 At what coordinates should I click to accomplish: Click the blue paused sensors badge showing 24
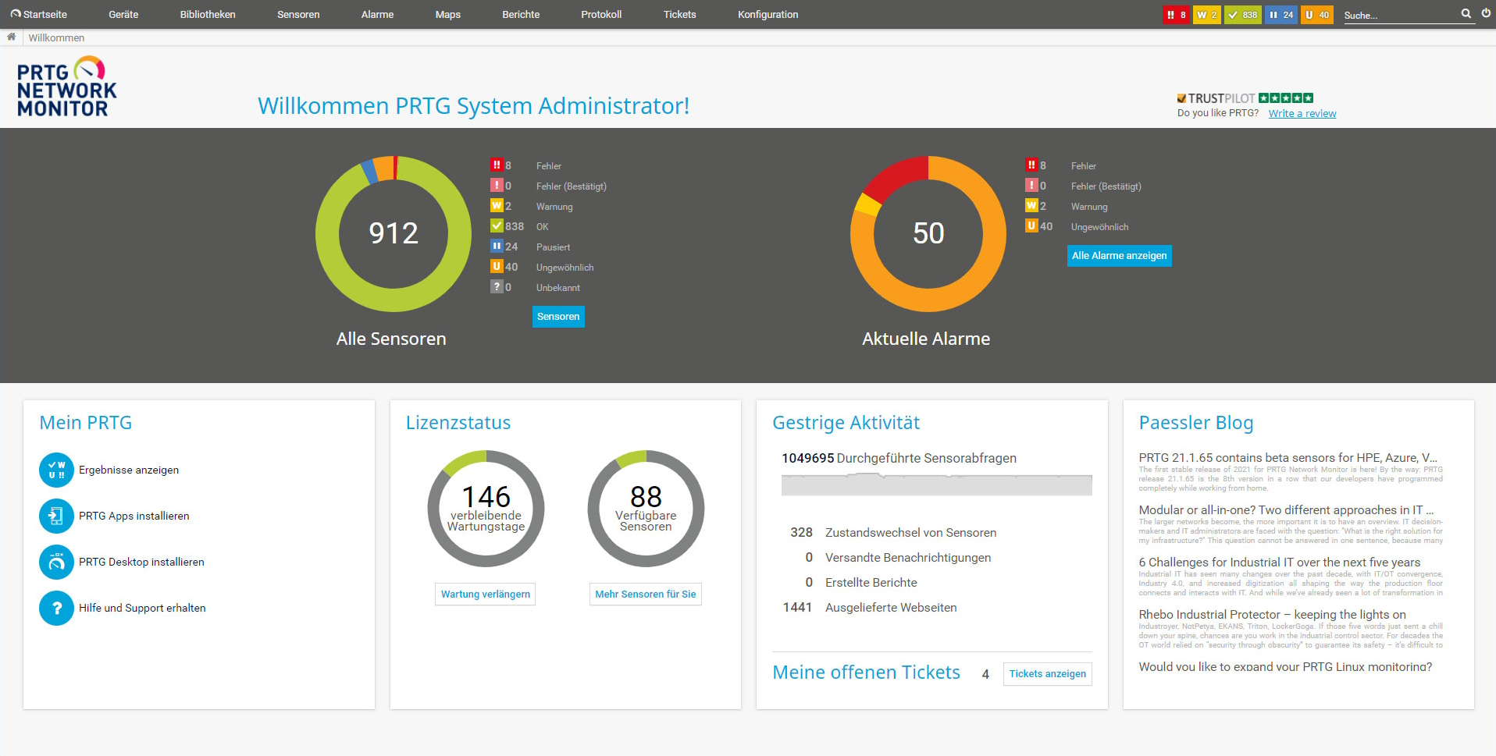[1281, 15]
